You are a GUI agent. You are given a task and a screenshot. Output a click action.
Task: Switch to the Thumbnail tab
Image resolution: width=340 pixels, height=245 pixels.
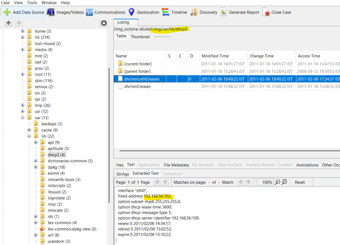[x=140, y=37]
